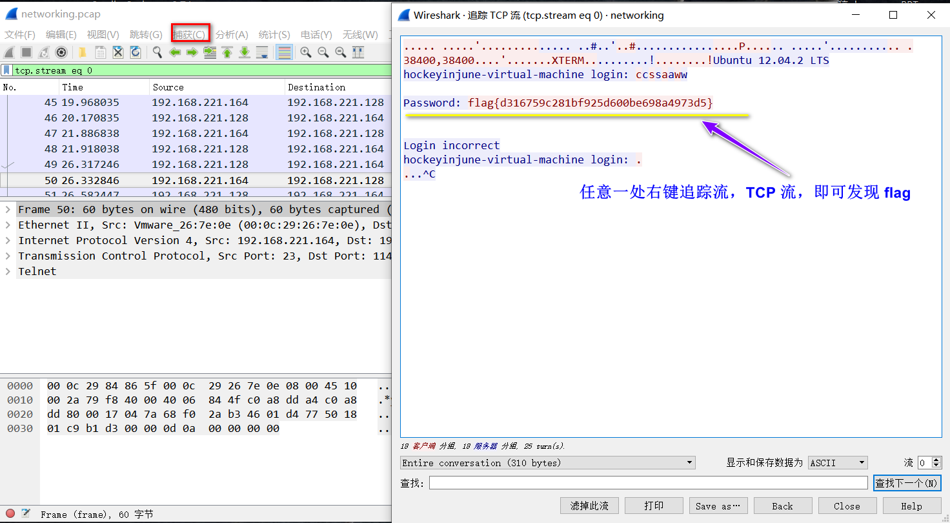The width and height of the screenshot is (950, 523).
Task: Expand Transmission Control Protocol node
Action: pos(8,256)
